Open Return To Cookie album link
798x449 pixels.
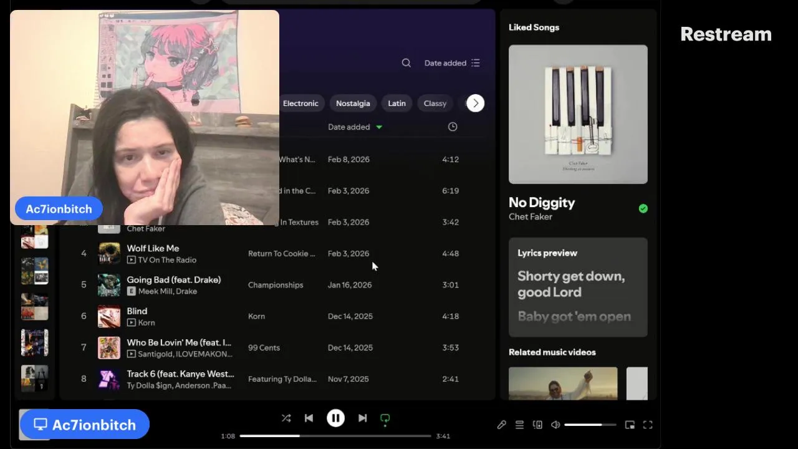(282, 254)
